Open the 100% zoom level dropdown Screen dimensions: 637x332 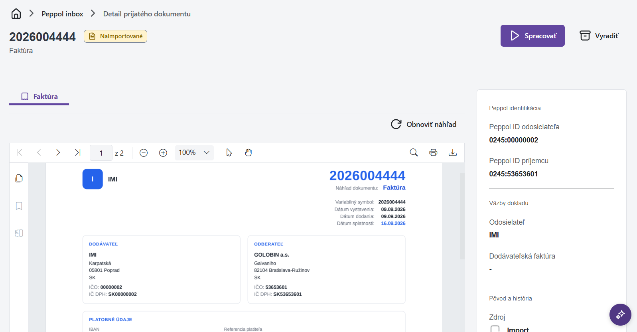(194, 152)
